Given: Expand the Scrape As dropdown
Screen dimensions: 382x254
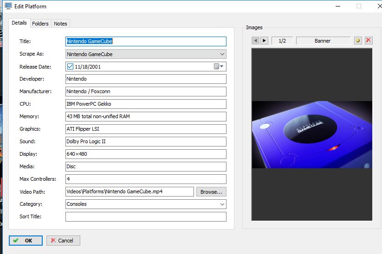Looking at the screenshot, I should pos(222,54).
